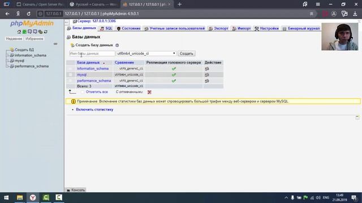Open the Бинарный журнал tab
The height and width of the screenshot is (203, 362).
301,28
